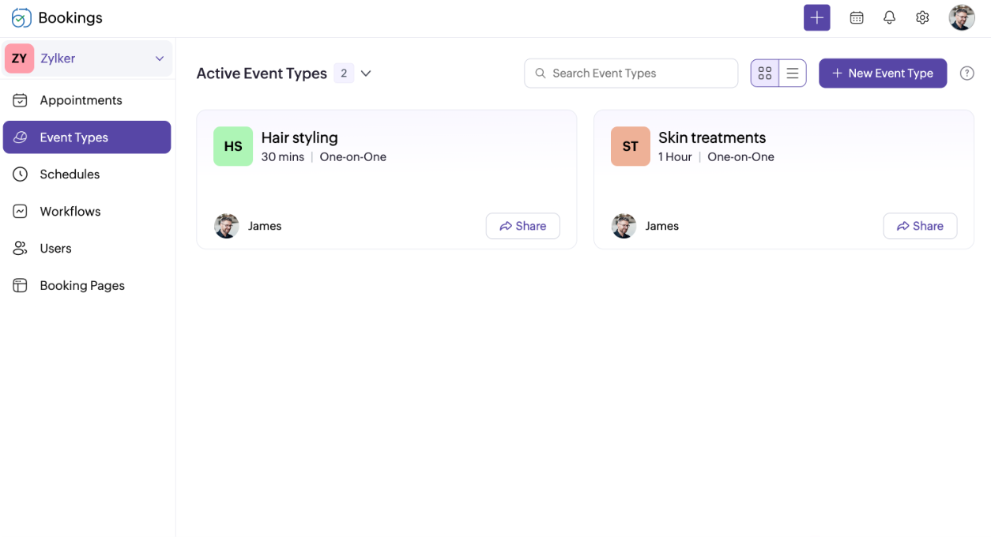Open the user profile avatar in top bar
The image size is (991, 537).
962,17
